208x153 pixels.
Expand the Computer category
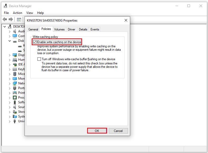10,36
